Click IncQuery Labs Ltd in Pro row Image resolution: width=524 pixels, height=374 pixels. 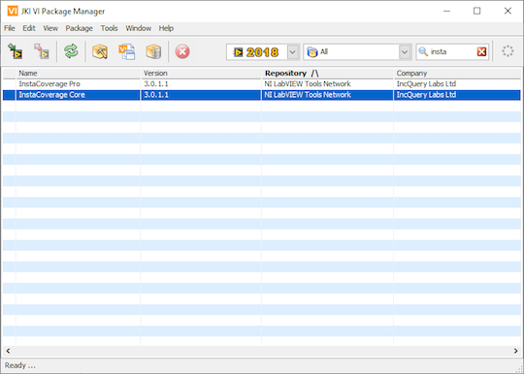point(426,84)
